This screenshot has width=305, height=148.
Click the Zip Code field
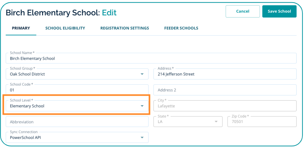262,122
